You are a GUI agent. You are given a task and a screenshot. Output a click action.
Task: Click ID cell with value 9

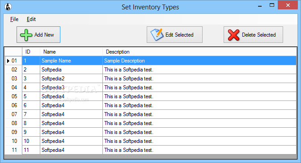click(31, 132)
